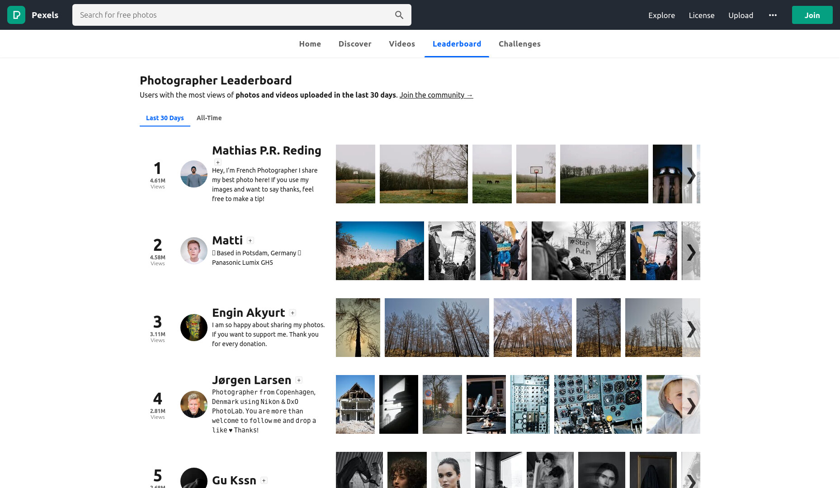This screenshot has width=840, height=488.
Task: Follow Matti using the plus icon
Action: tap(250, 240)
